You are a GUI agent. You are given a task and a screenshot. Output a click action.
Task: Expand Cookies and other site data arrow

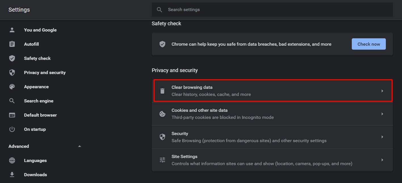(382, 114)
